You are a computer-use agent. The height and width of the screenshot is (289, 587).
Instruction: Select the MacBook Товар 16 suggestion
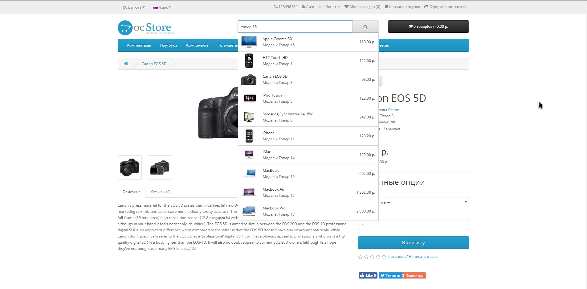pos(308,174)
